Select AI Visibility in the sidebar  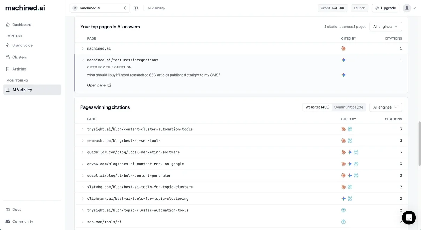point(32,90)
